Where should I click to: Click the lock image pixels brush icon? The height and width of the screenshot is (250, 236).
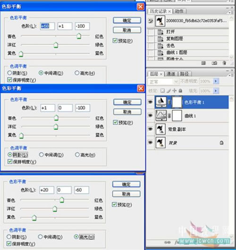pyautogui.click(x=169, y=91)
